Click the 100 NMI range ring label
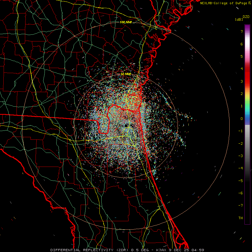 126,22
